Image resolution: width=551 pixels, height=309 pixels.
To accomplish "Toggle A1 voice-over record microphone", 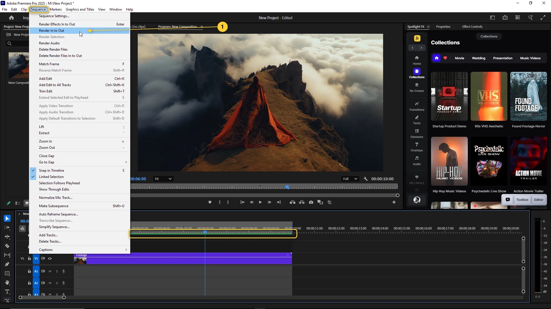I will (63, 272).
